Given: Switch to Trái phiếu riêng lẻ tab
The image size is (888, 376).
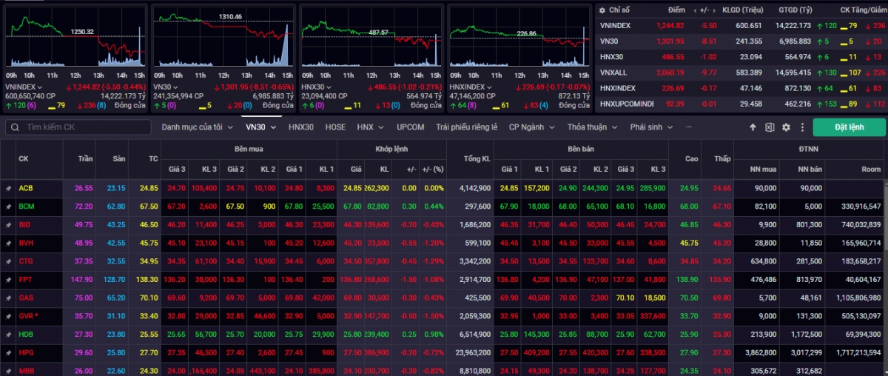Looking at the screenshot, I should tap(466, 127).
